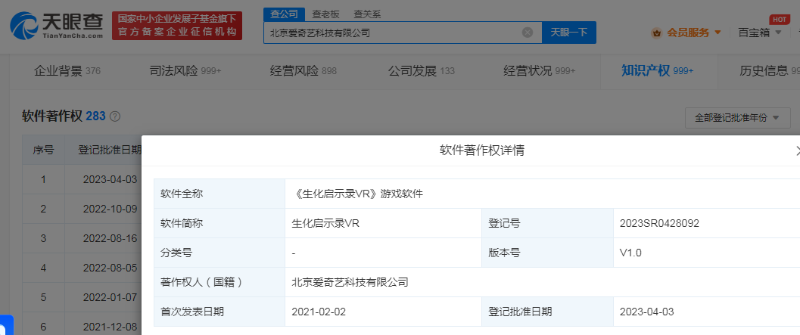This screenshot has height=335, width=800.
Task: Switch to the 查关系 search tab
Action: [x=367, y=14]
